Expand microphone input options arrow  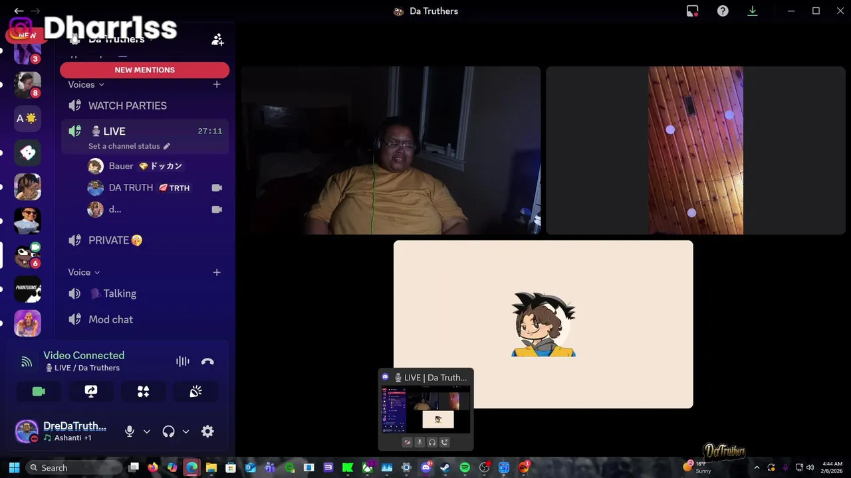pyautogui.click(x=147, y=432)
